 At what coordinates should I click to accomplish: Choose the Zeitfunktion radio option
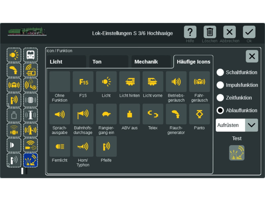(220, 98)
